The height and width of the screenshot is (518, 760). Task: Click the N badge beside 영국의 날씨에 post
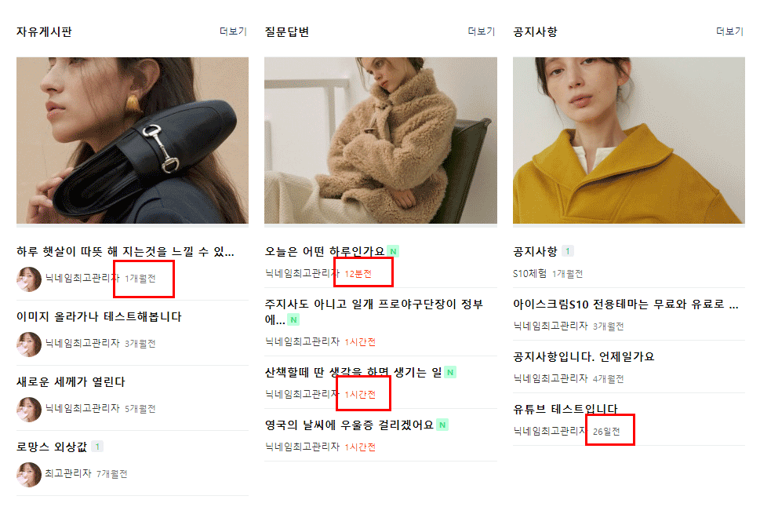pyautogui.click(x=442, y=425)
